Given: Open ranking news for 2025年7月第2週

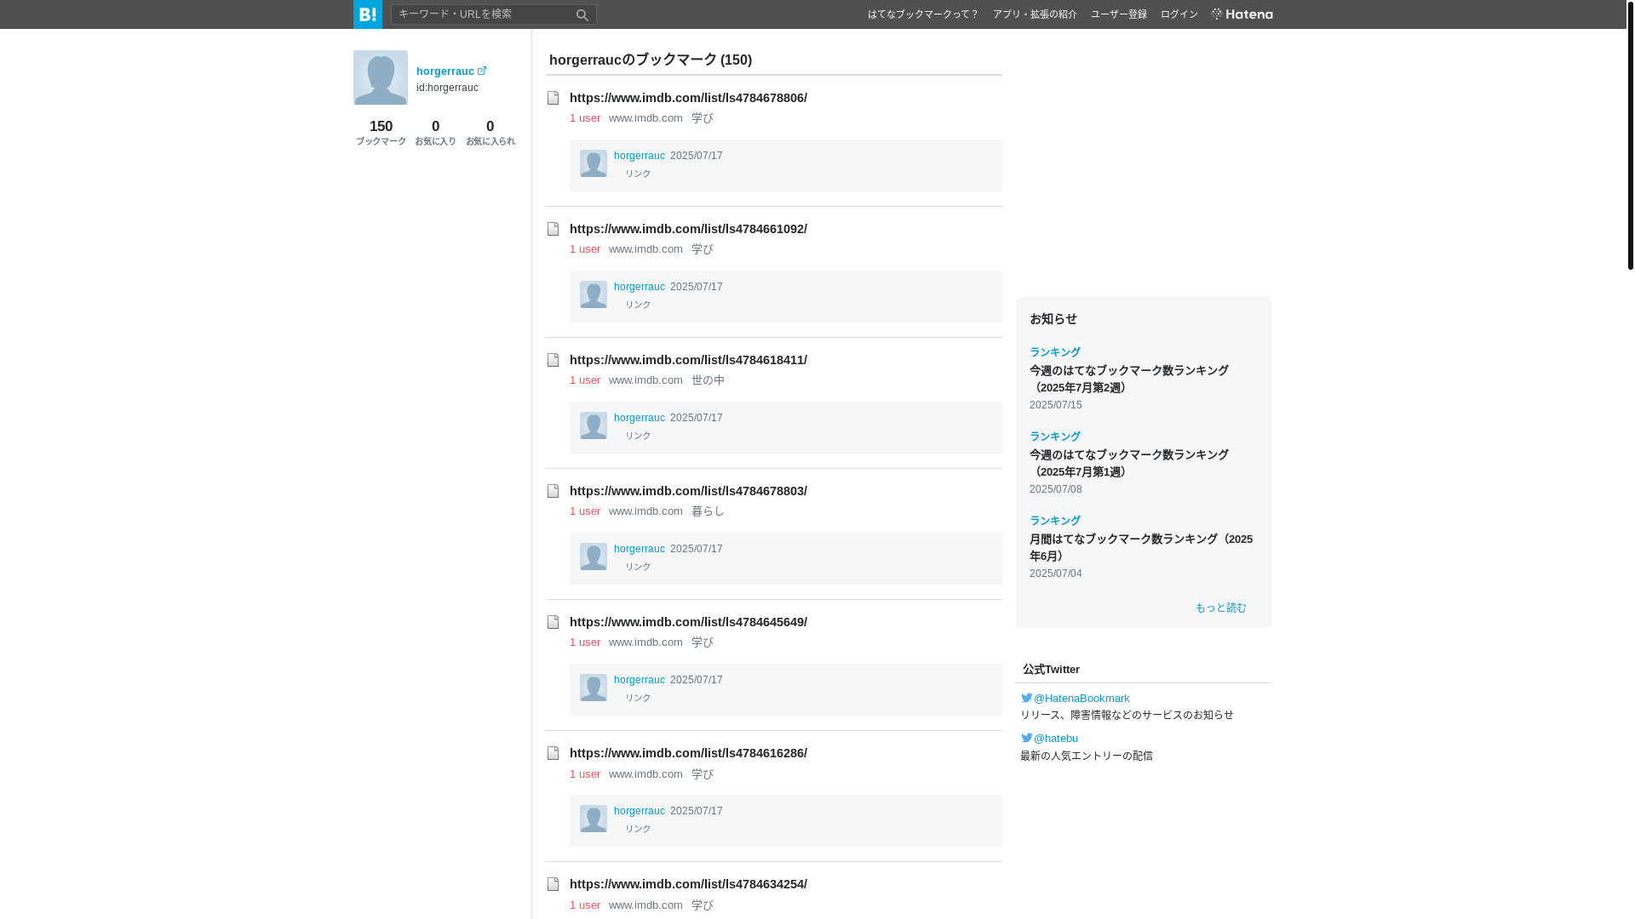Looking at the screenshot, I should tap(1129, 379).
